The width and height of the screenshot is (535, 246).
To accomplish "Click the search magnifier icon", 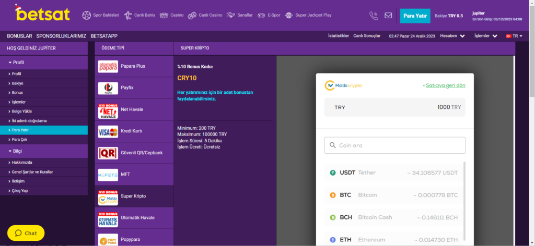I will [x=333, y=145].
